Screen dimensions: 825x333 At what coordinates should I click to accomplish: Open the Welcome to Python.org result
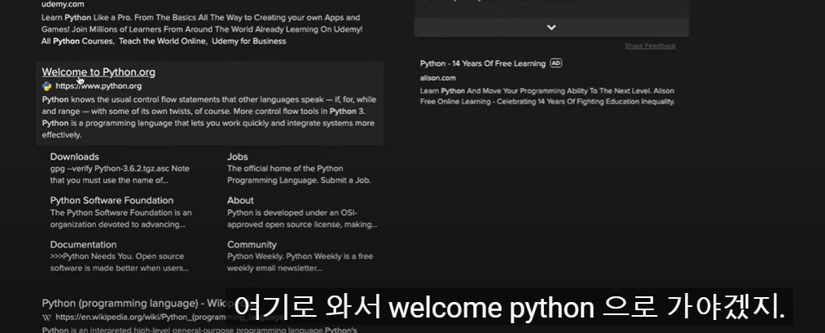click(x=99, y=72)
